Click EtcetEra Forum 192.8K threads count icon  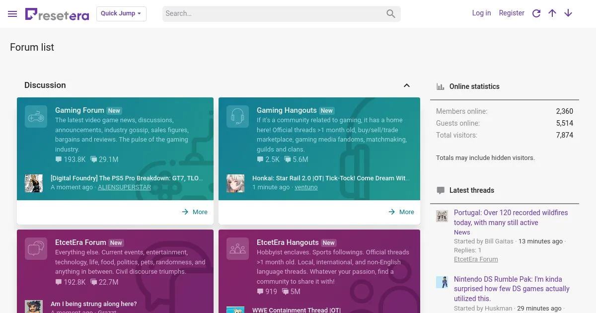coord(59,282)
